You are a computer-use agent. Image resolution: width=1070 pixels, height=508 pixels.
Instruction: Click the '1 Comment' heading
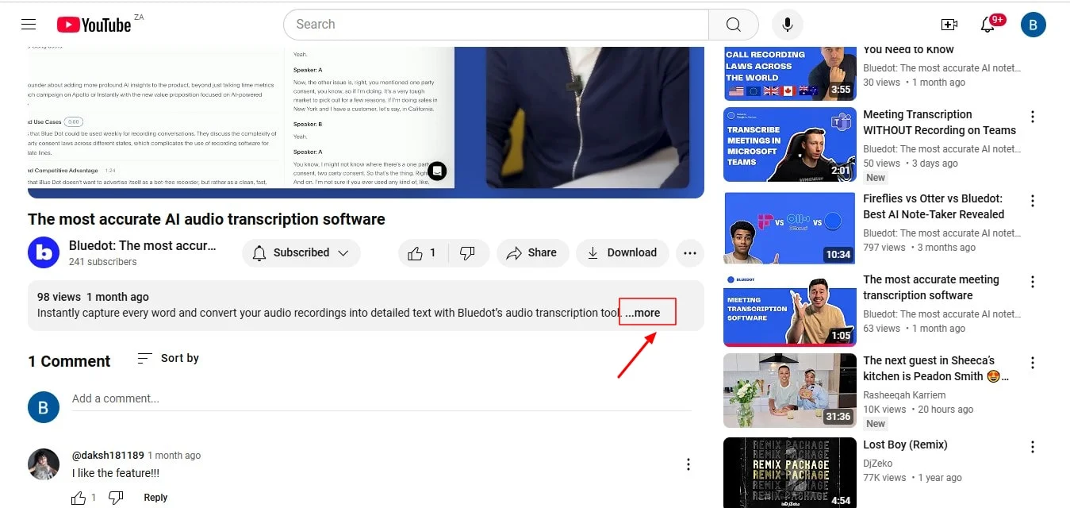[x=69, y=361]
